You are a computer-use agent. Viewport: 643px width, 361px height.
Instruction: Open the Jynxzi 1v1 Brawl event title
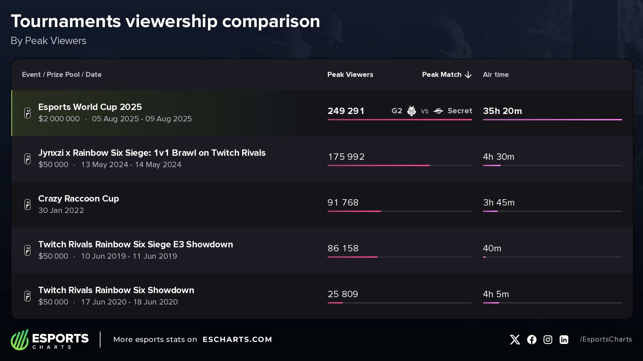coord(152,153)
